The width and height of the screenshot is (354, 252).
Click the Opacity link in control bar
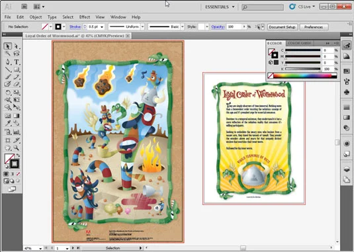click(x=218, y=26)
